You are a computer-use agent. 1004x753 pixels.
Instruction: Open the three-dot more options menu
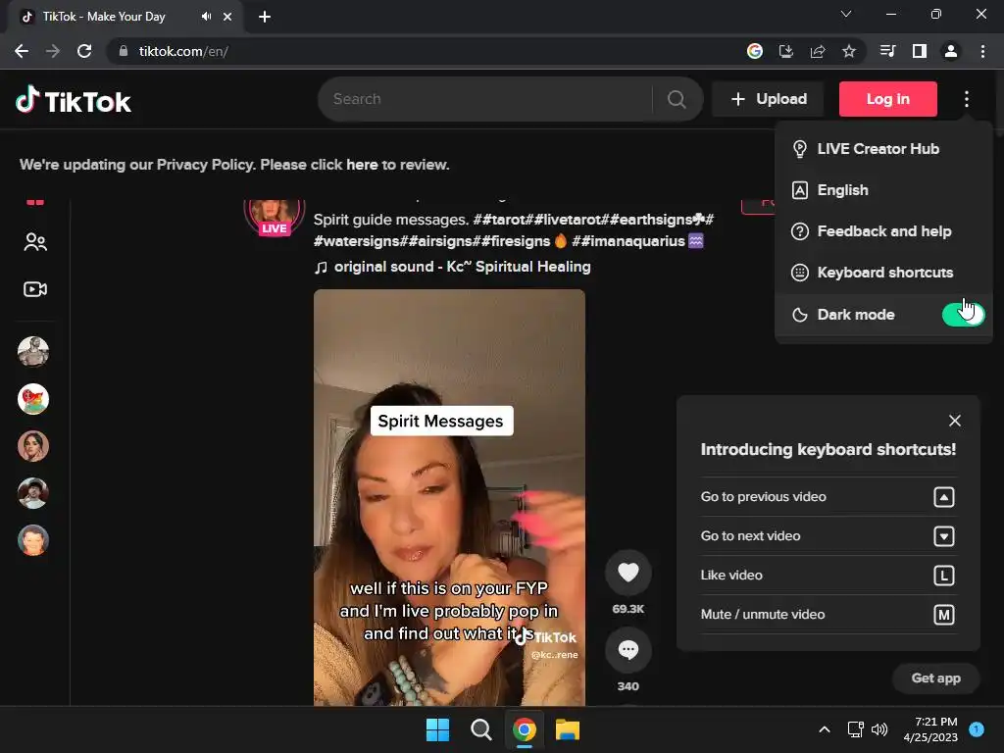(x=966, y=99)
